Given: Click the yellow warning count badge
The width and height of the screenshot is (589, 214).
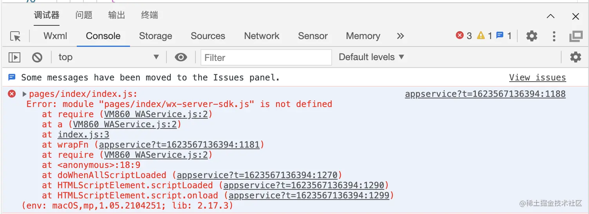Looking at the screenshot, I should tap(484, 36).
